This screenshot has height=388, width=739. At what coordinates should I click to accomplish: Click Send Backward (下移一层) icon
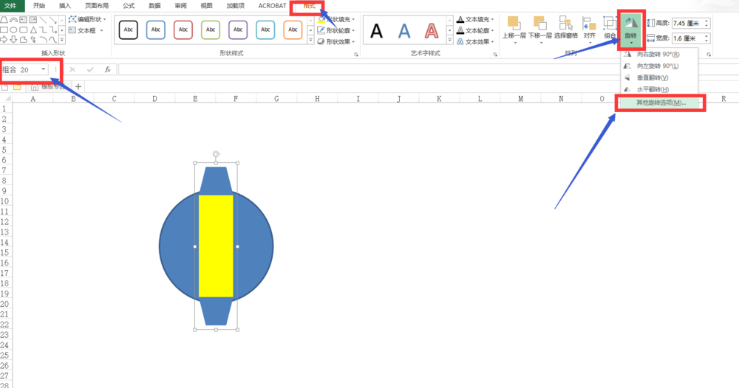click(x=539, y=23)
